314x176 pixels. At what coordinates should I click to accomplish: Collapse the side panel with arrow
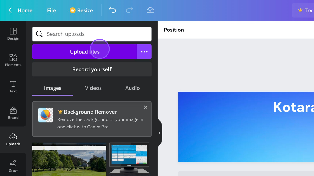160,133
